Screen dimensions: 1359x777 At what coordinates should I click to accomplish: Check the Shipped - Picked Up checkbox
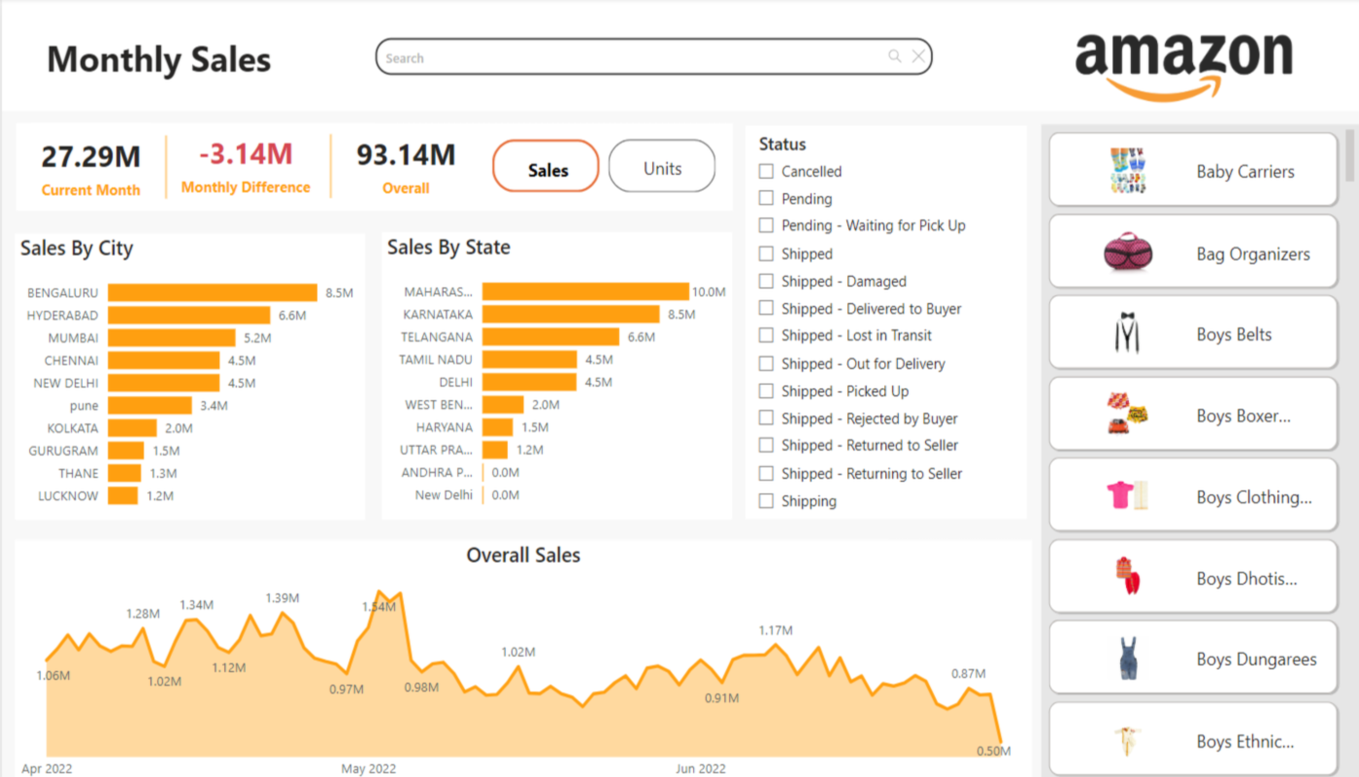pos(766,390)
